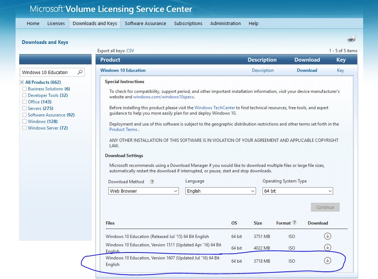Click the Continue button
The width and height of the screenshot is (378, 279).
coord(325,207)
